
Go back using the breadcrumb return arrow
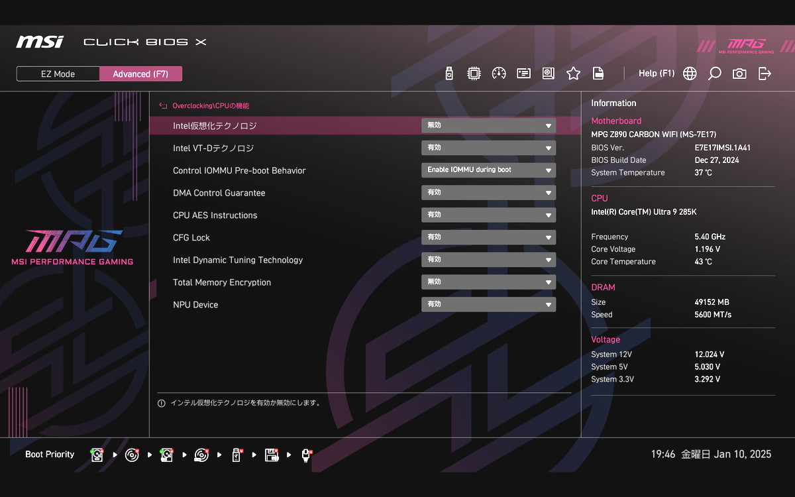163,105
